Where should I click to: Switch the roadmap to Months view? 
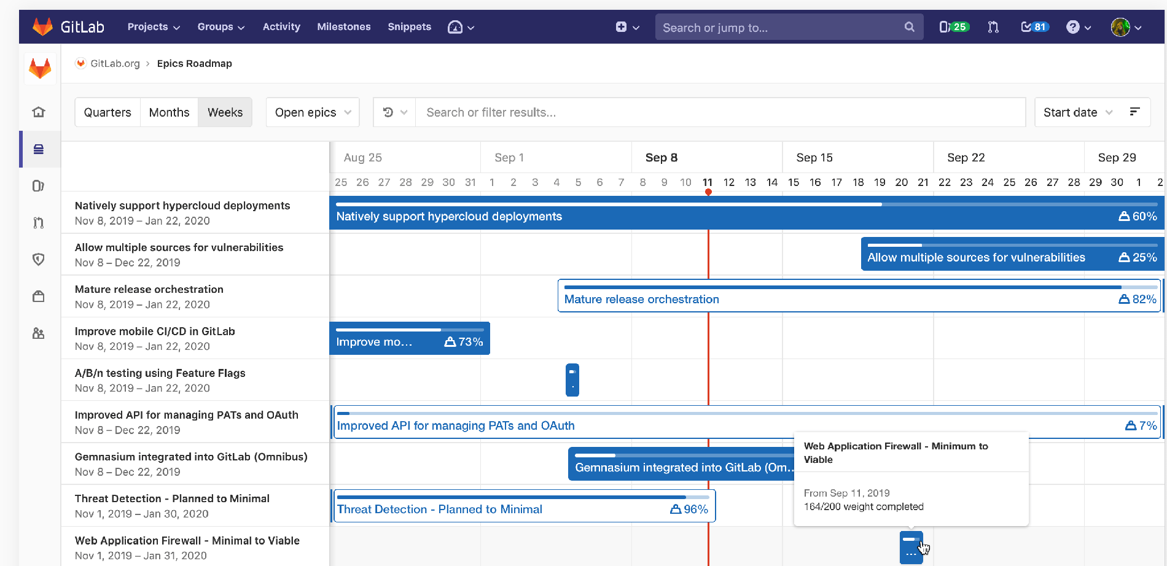[169, 112]
